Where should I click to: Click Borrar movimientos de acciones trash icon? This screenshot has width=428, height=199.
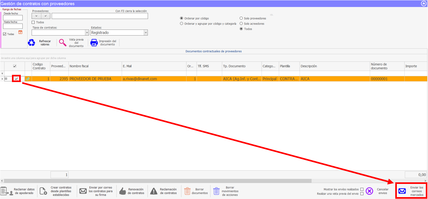pyautogui.click(x=216, y=191)
